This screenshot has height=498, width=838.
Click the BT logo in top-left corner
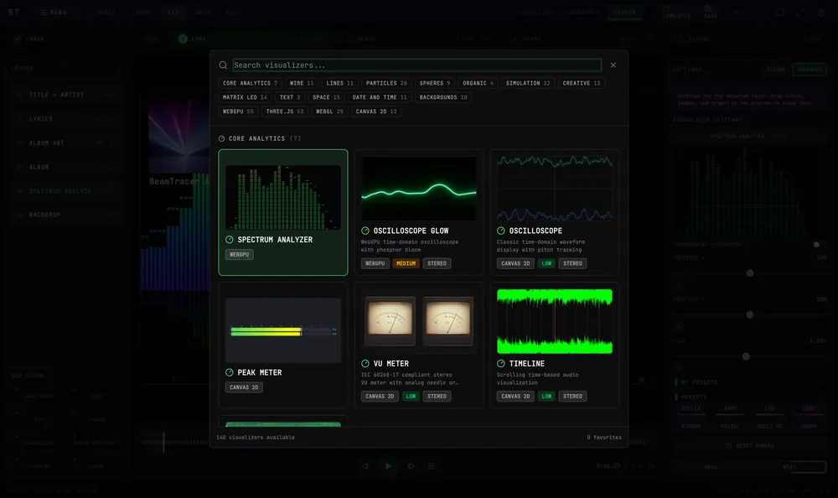(14, 13)
